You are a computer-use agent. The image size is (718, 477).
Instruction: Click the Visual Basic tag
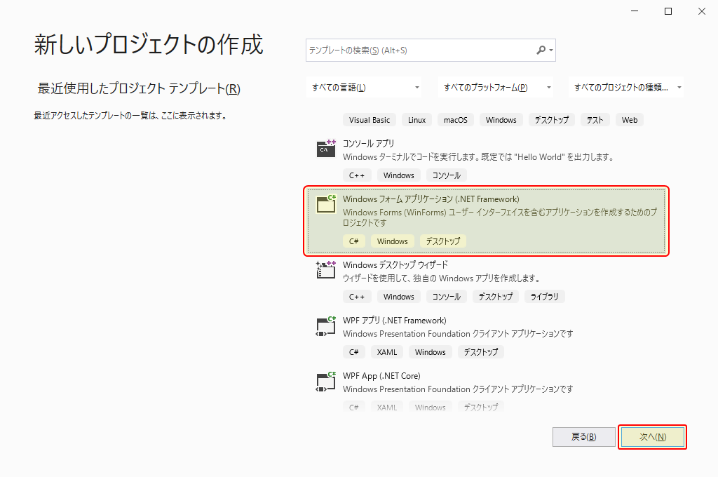[369, 120]
